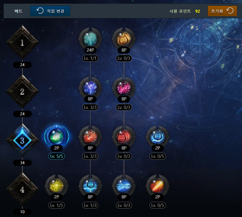The image size is (242, 217).
Task: Select the red harp skill icon in tier 3
Action: pos(124,137)
